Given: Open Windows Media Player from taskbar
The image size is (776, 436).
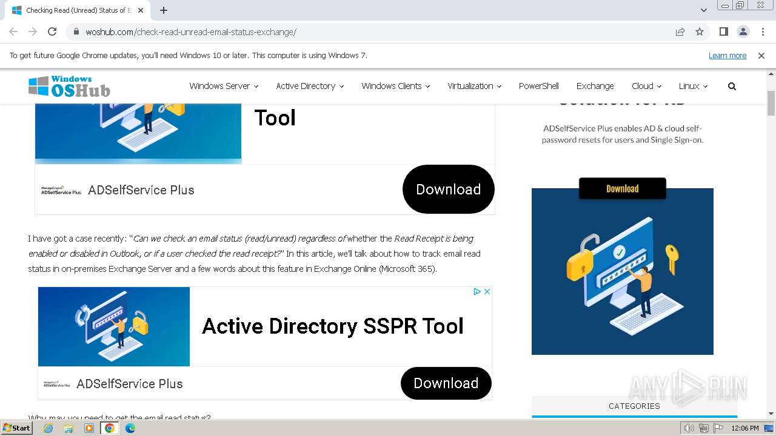Looking at the screenshot, I should (89, 428).
